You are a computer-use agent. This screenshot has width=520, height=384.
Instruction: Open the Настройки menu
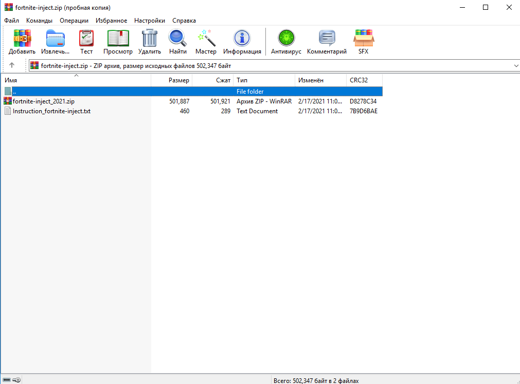[150, 21]
